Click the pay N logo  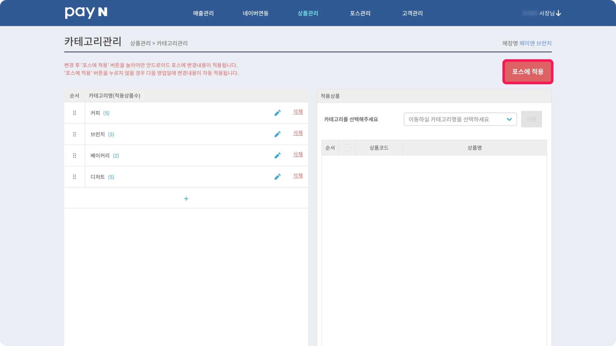(86, 13)
